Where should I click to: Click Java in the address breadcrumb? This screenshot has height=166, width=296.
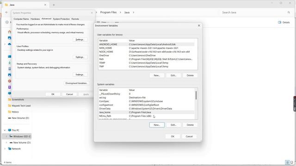click(x=127, y=12)
